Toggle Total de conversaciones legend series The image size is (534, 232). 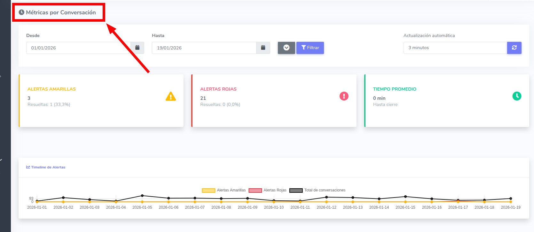pyautogui.click(x=318, y=190)
